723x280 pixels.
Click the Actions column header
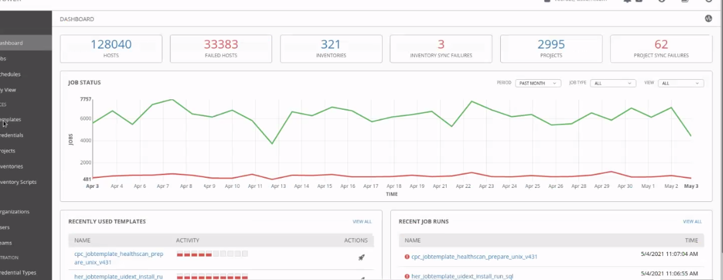pos(356,240)
